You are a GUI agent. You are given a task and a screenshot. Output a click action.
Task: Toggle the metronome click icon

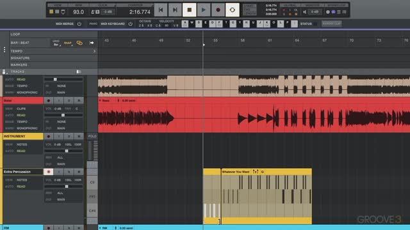click(x=93, y=12)
